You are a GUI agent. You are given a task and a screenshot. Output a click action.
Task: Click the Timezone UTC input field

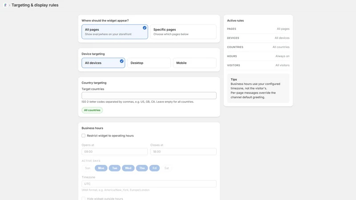[x=149, y=184]
